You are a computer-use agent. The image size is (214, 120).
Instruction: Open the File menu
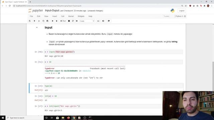click(x=31, y=16)
